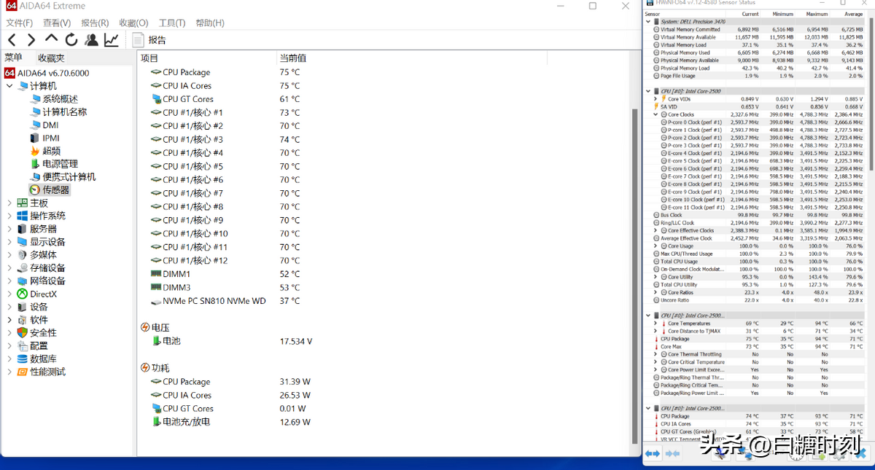Click the 存储设备 storage icon
Screen dimensions: 875x470
click(x=23, y=268)
